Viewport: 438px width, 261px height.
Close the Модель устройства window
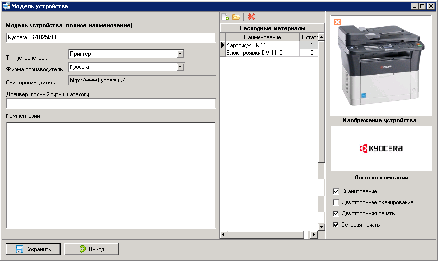point(431,6)
